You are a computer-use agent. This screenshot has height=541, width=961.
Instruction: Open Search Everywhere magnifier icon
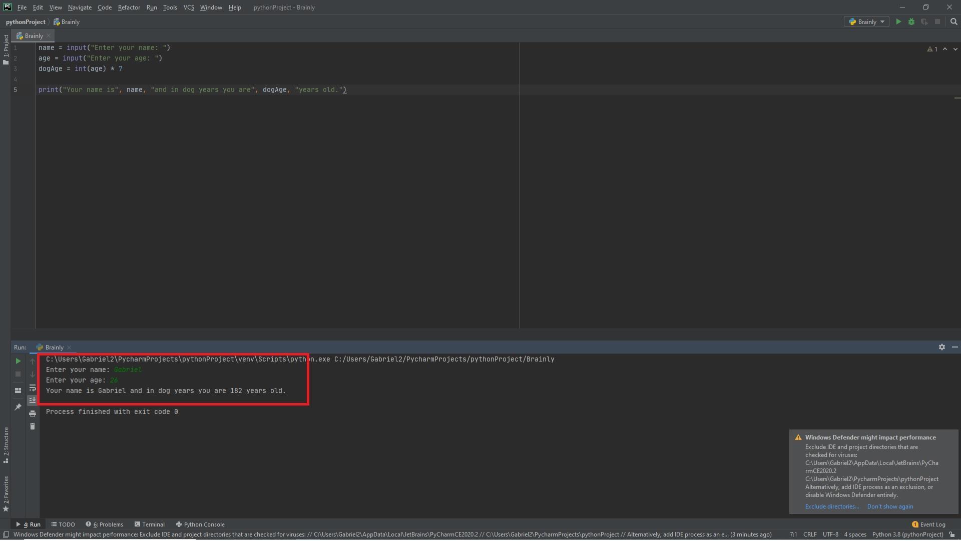click(x=954, y=22)
